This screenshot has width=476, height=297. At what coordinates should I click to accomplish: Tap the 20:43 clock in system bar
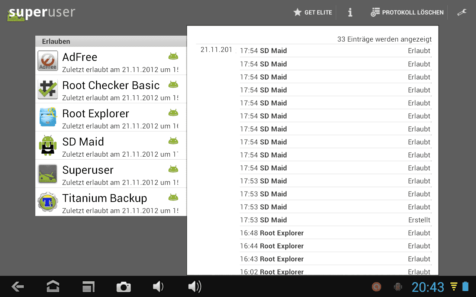[428, 287]
